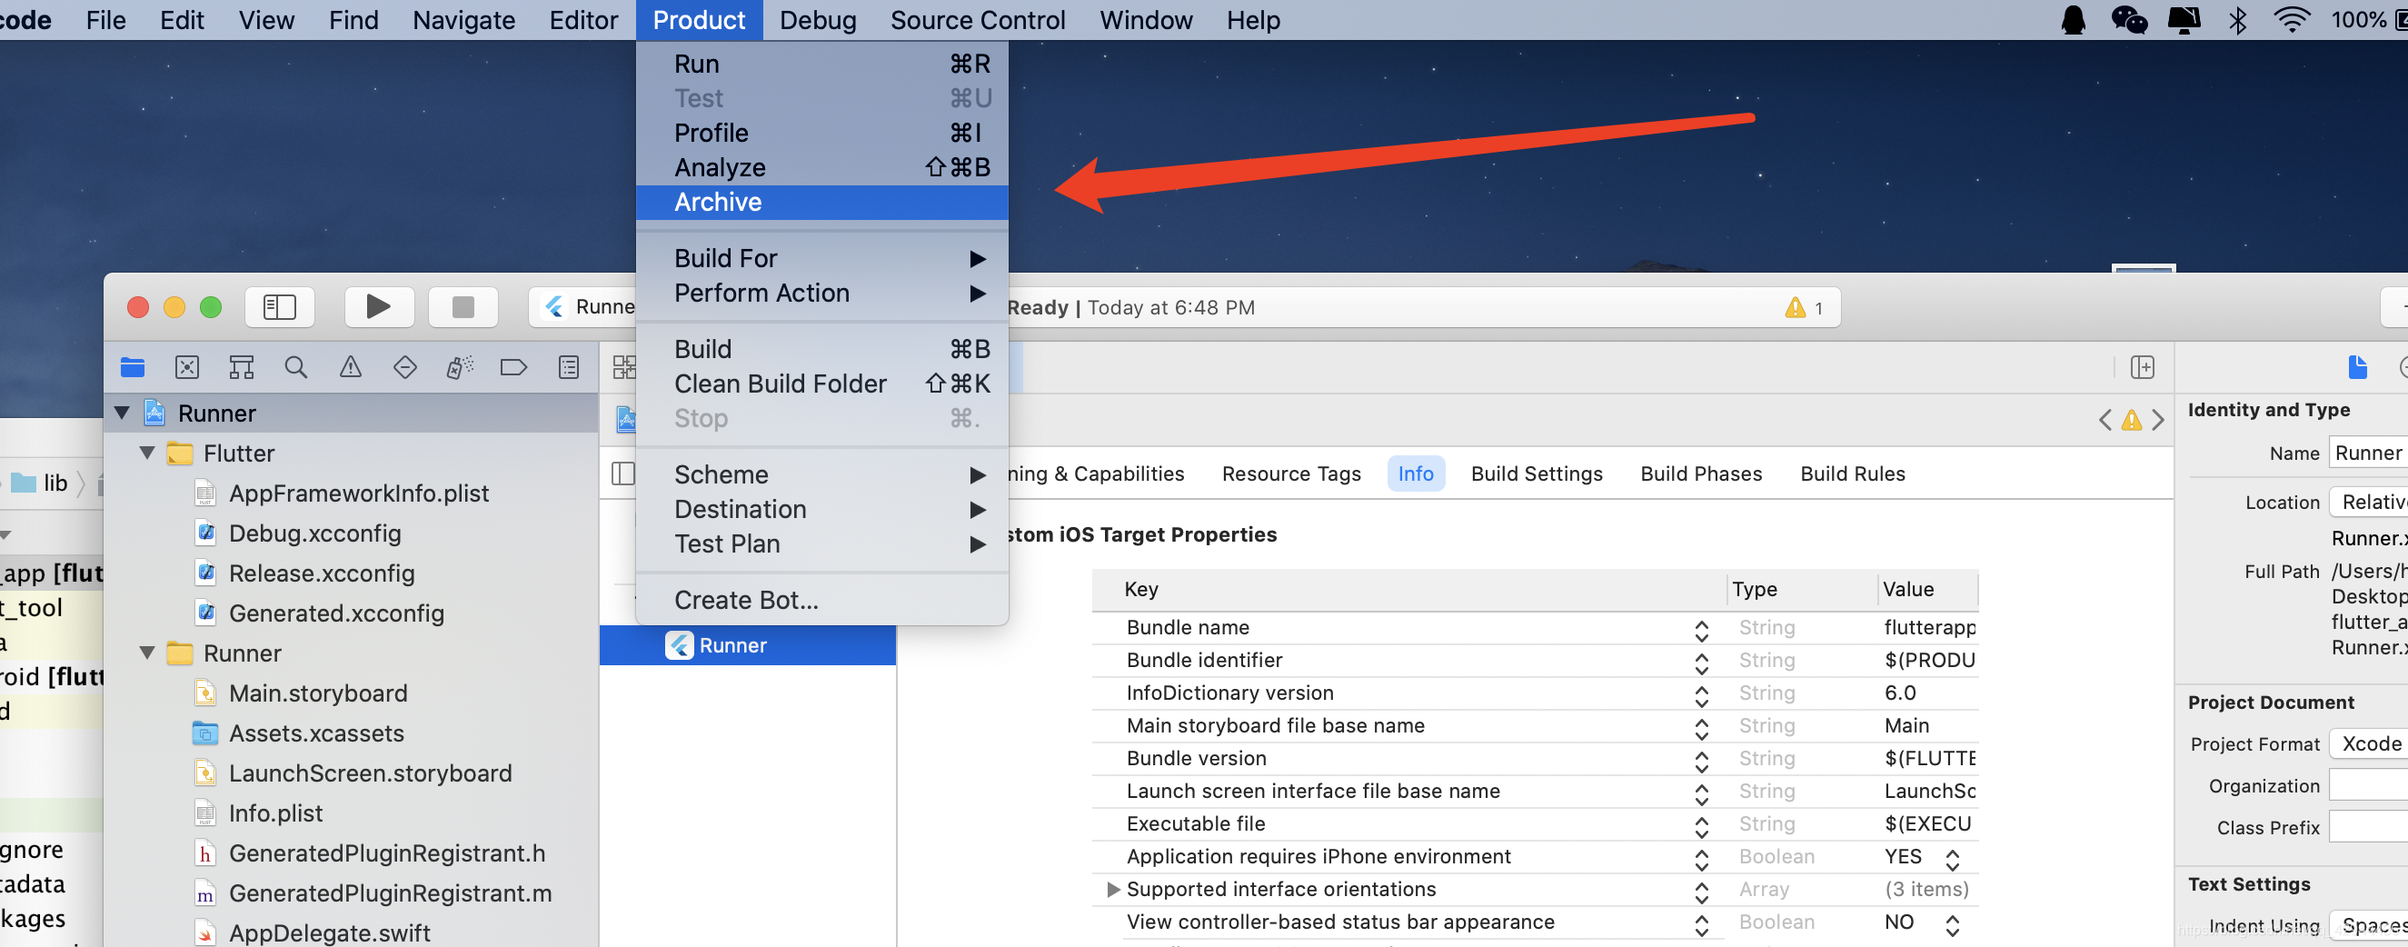Open the Scheme submenu

pos(821,474)
